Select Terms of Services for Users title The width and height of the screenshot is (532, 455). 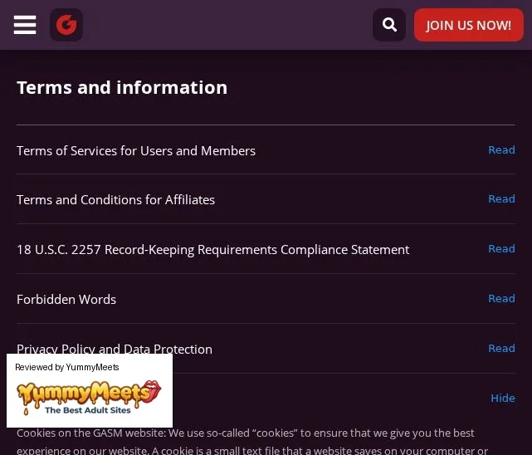(x=136, y=150)
